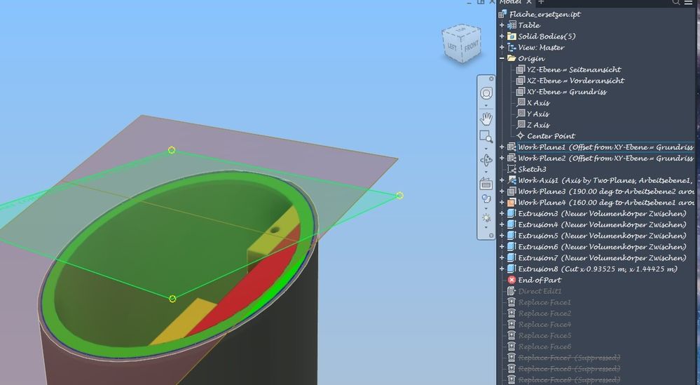Select the X Axis item
The width and height of the screenshot is (700, 385).
point(538,102)
